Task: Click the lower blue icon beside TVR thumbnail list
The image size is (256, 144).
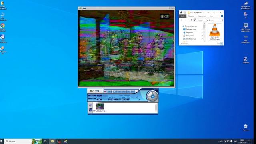Action: point(91,110)
